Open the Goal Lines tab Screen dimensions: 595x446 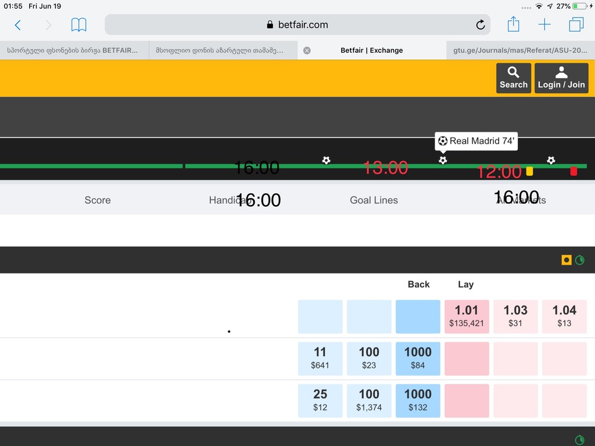374,200
